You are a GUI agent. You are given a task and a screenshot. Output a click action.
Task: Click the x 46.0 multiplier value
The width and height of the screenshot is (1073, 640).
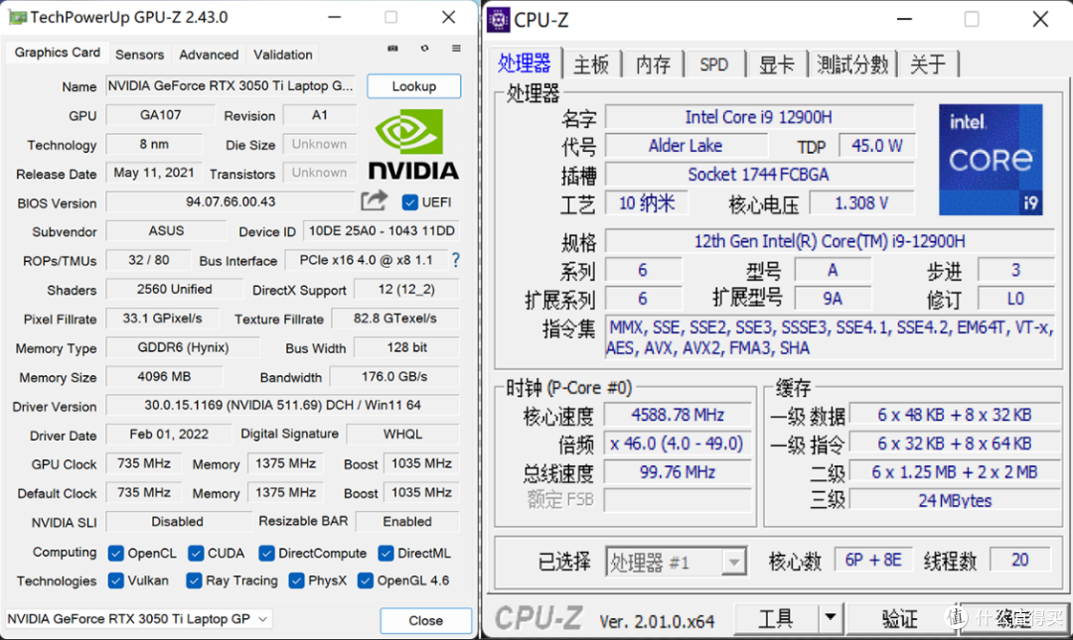tap(678, 444)
